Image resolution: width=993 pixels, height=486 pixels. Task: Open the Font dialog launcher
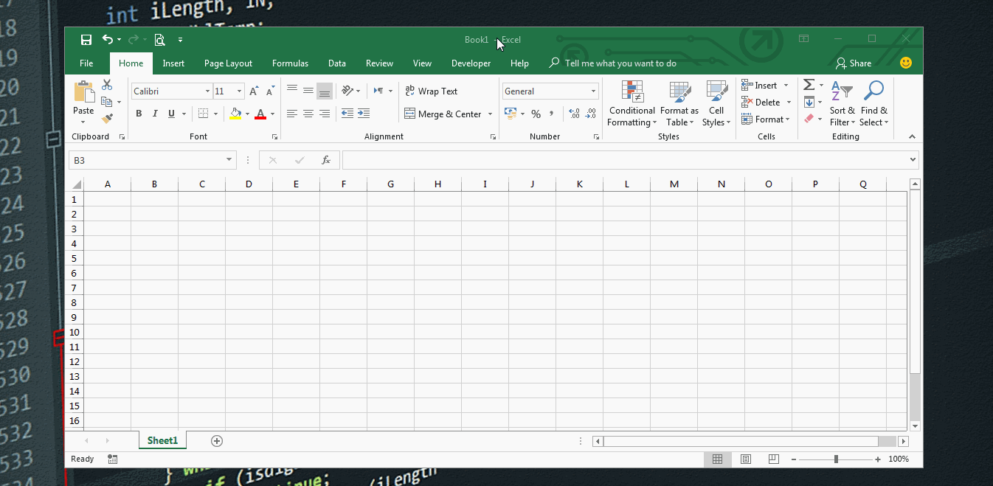coord(274,137)
